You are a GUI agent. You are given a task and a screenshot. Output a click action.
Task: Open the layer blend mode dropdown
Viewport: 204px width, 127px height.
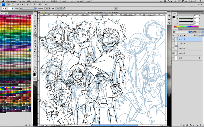click(181, 32)
